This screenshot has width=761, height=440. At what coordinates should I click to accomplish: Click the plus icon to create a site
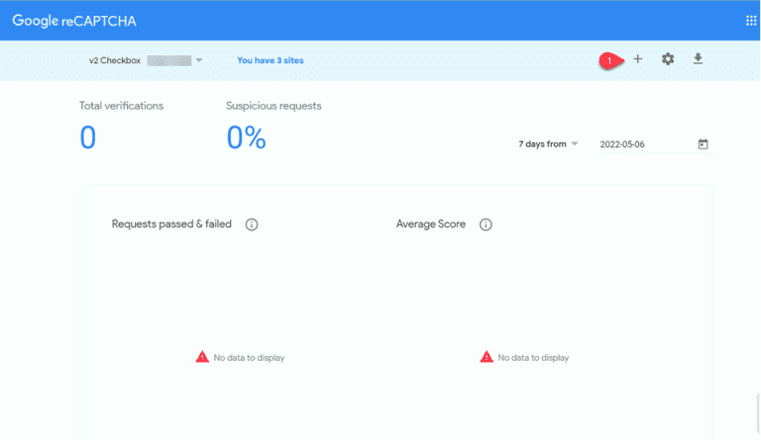pos(638,59)
